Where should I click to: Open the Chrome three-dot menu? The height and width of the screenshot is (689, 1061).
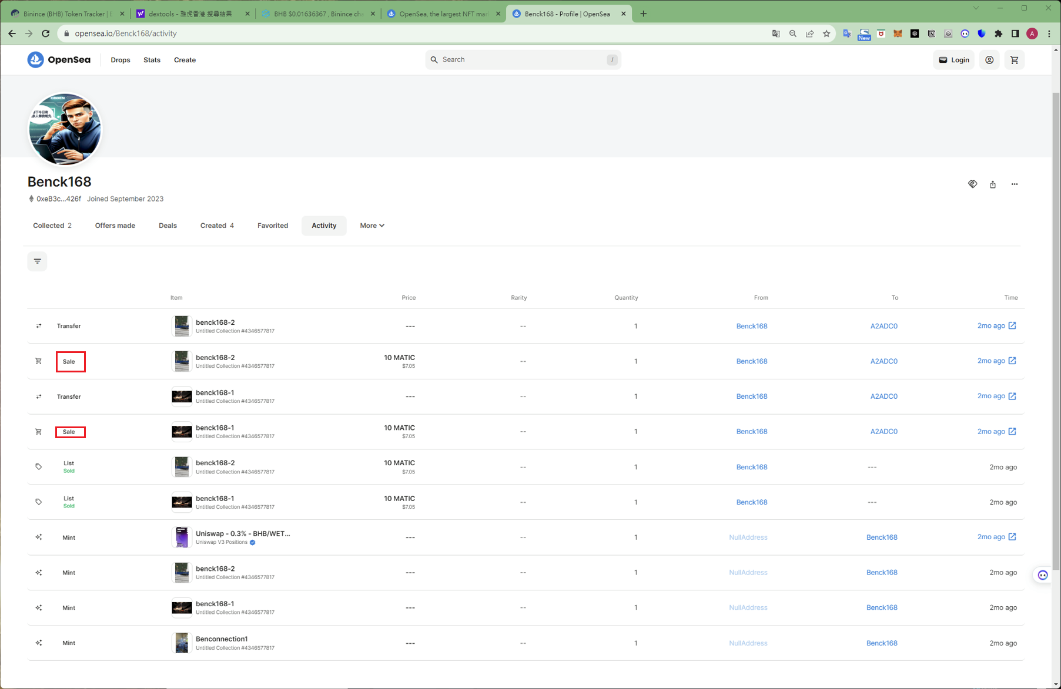coord(1049,33)
